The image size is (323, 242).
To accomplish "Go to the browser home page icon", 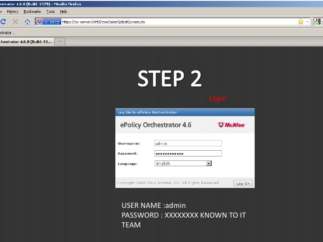I will 28,21.
